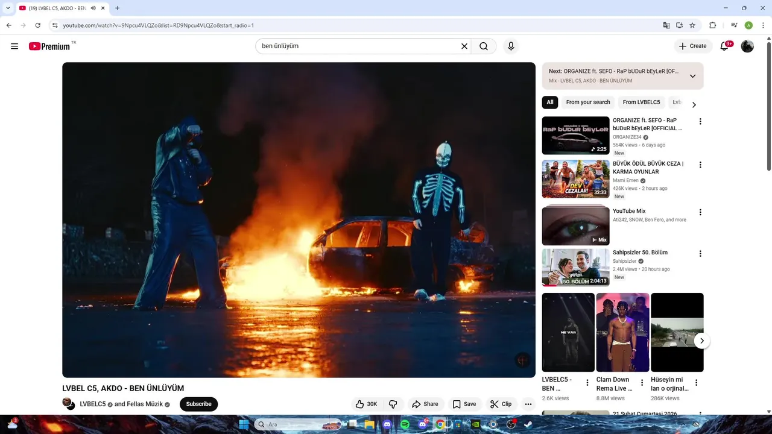Screen dimensions: 772x434
Task: Like the video with thumbs up
Action: [x=367, y=404]
